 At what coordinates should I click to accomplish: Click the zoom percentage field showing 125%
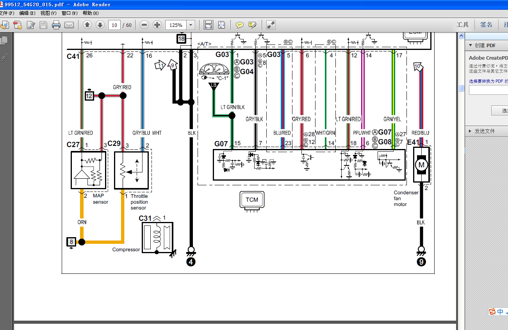coord(176,25)
